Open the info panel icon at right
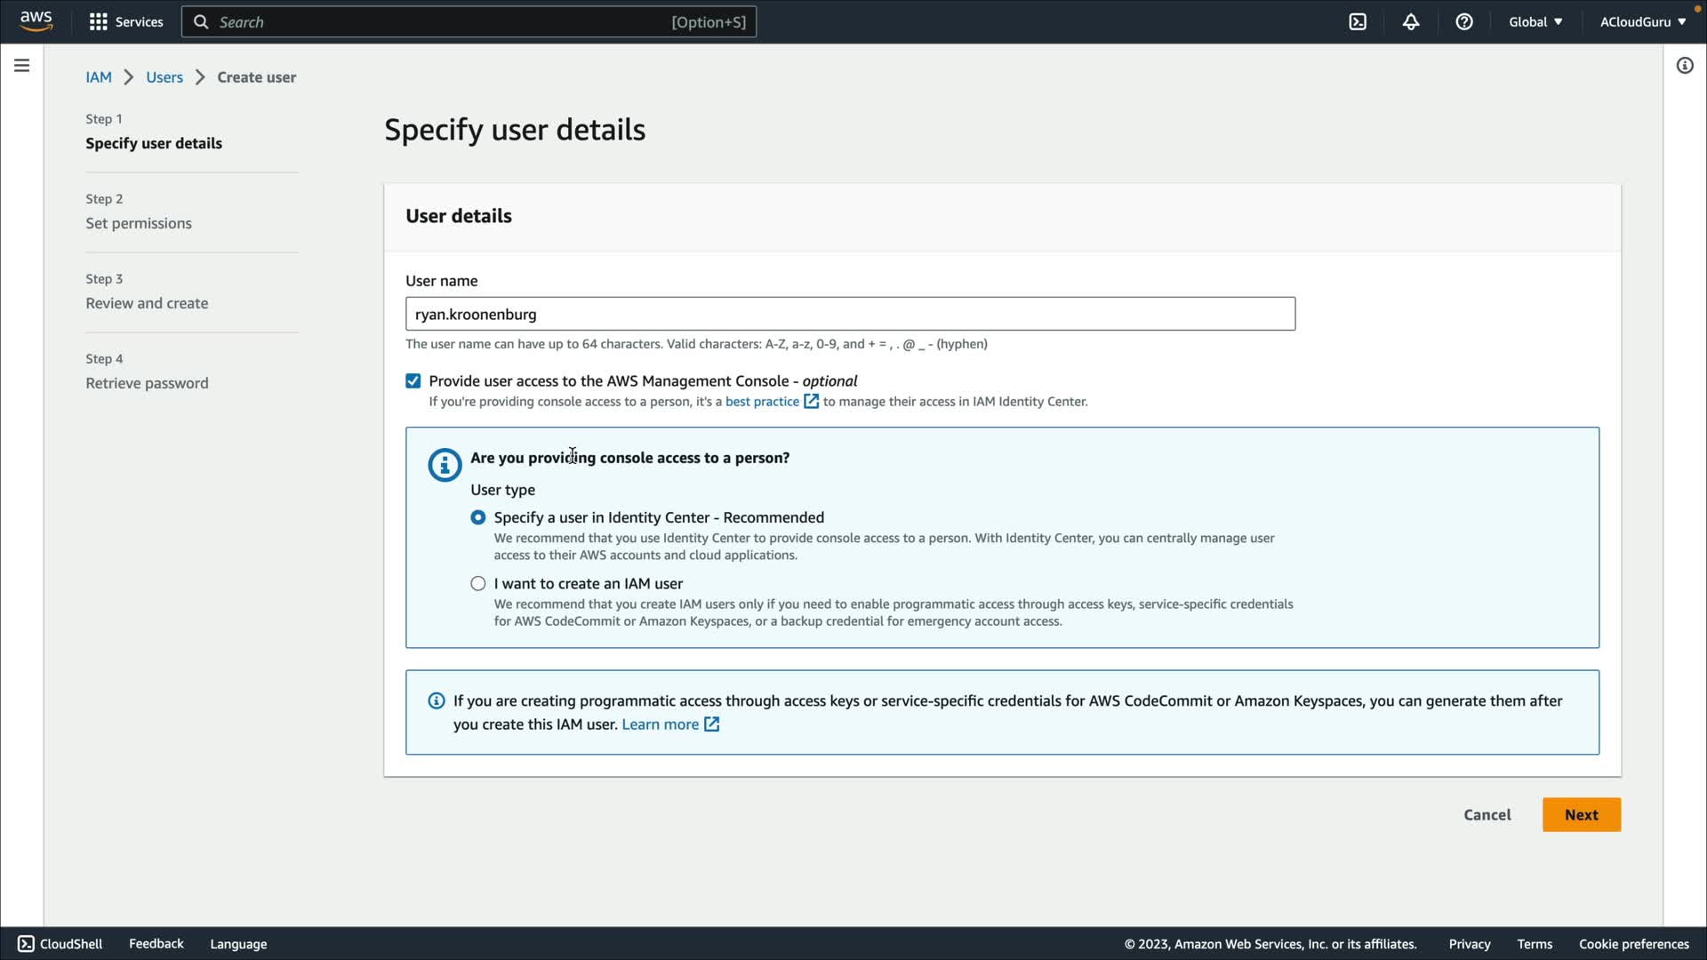1707x960 pixels. (1685, 66)
